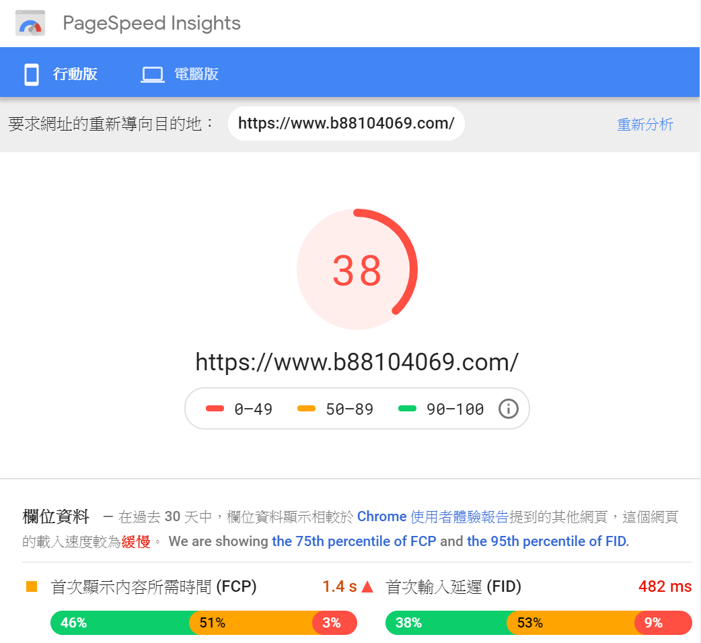Screen dimensions: 701x643
Task: Click the red 9% FID bar segment
Action: (x=663, y=623)
